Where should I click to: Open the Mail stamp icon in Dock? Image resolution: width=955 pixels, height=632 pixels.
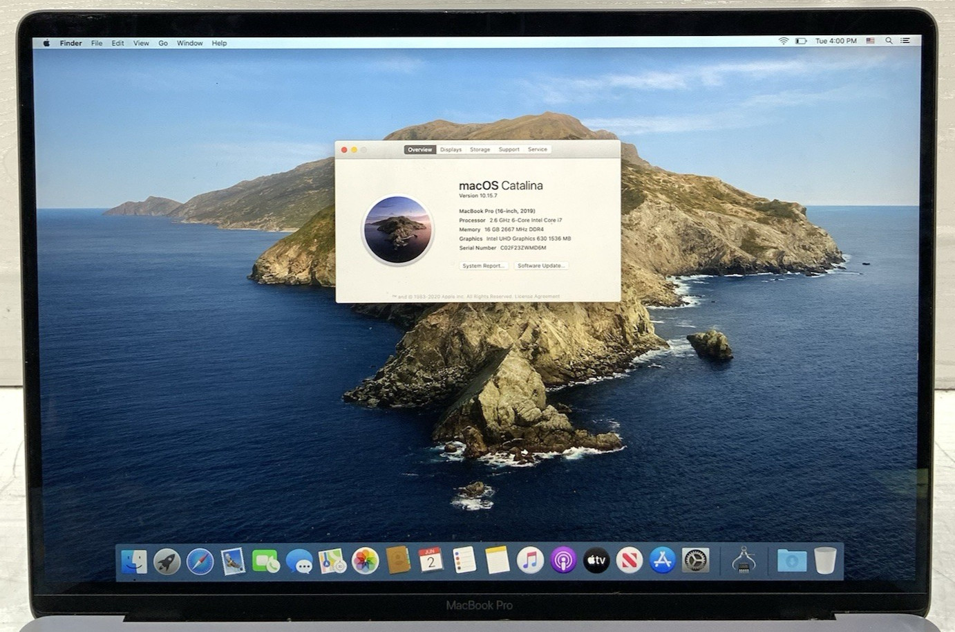233,561
